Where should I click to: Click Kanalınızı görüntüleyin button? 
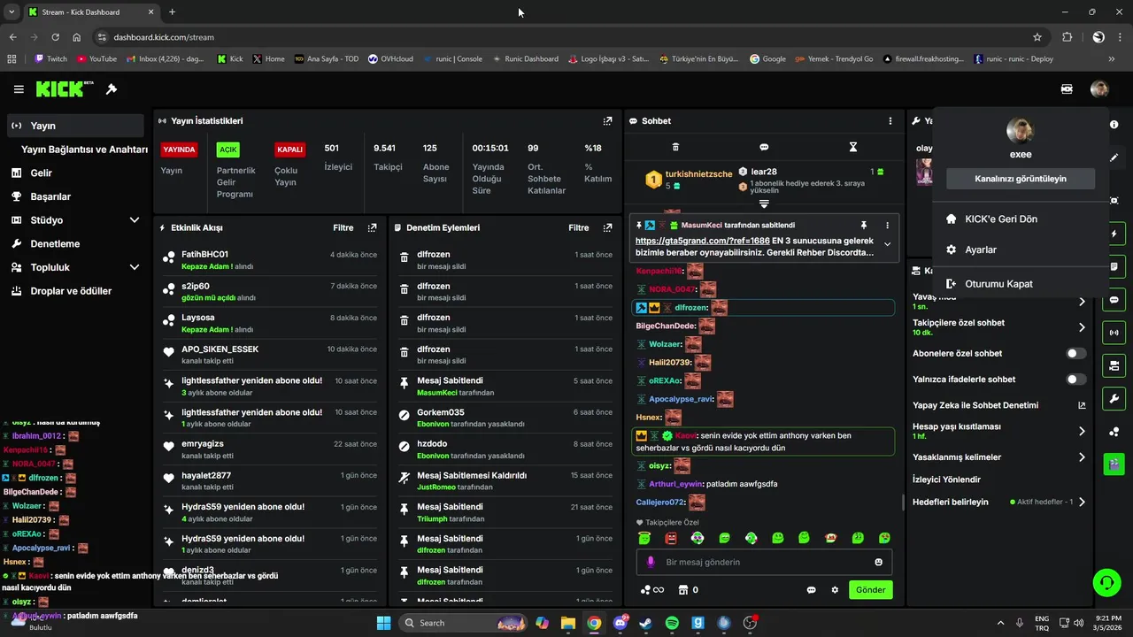[1021, 179]
